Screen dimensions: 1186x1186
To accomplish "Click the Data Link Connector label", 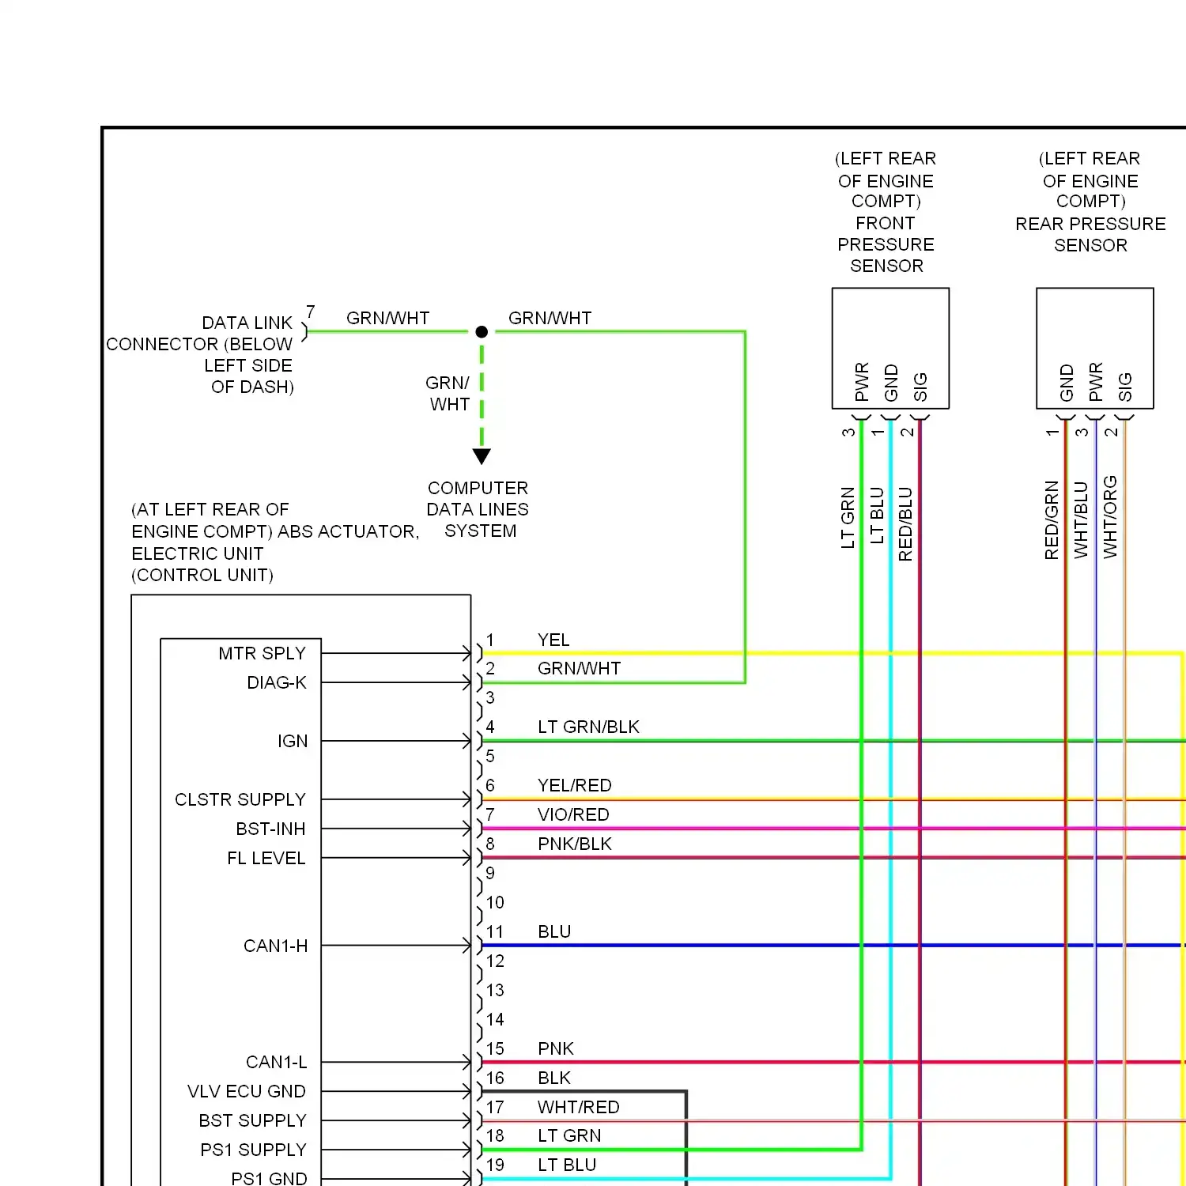I will point(200,354).
